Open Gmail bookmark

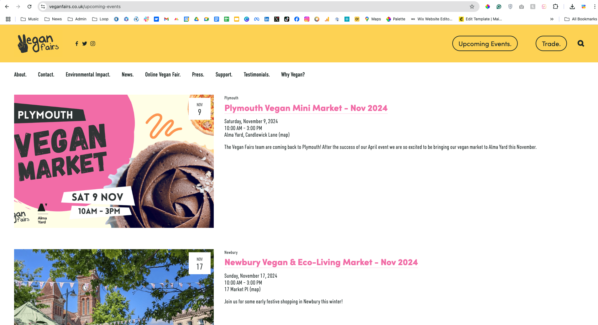click(166, 19)
